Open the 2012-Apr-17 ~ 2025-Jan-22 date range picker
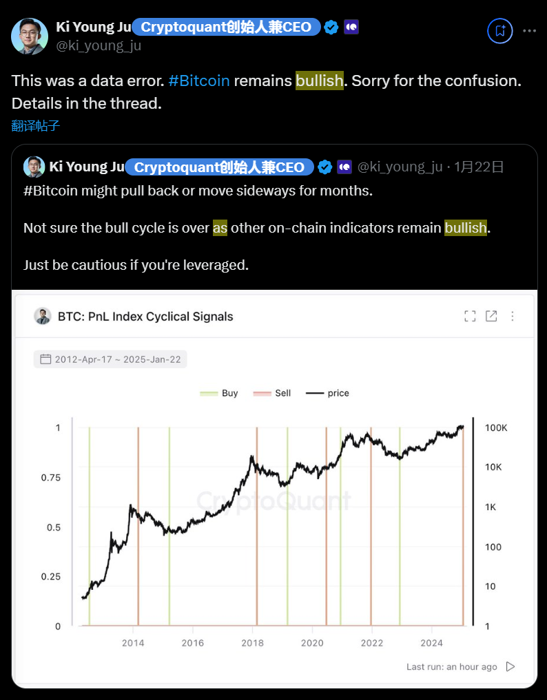 [110, 359]
